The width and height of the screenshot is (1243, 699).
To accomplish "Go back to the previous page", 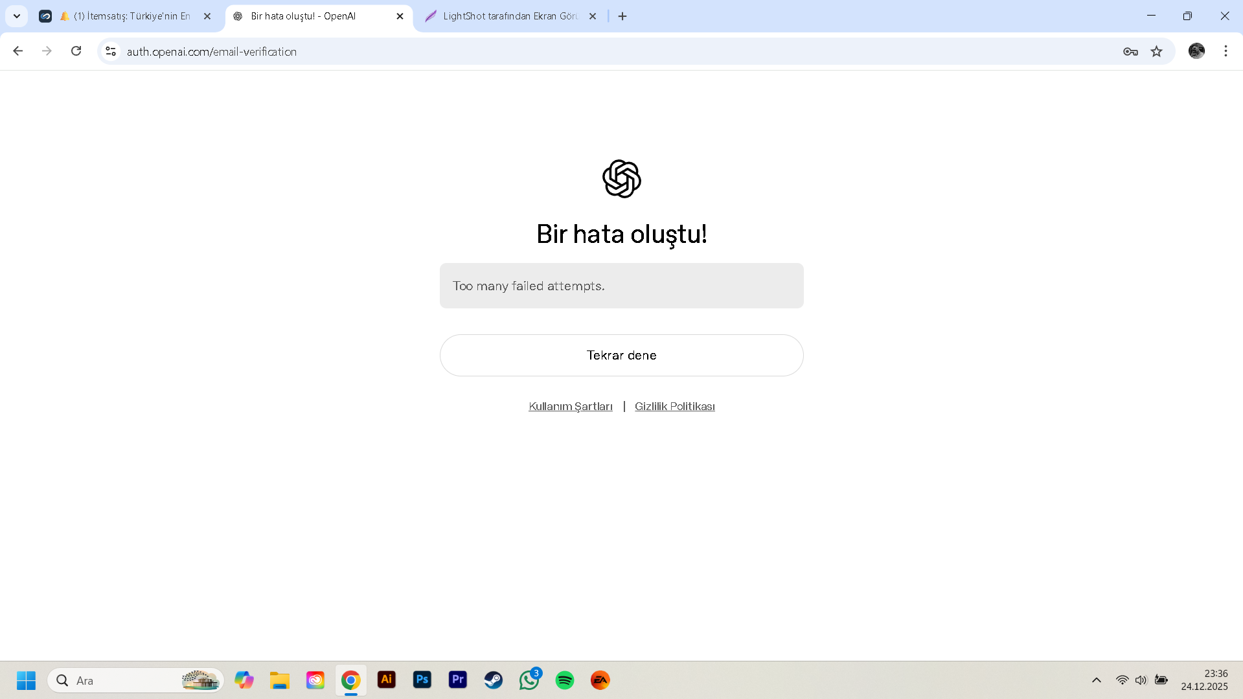I will 18,51.
